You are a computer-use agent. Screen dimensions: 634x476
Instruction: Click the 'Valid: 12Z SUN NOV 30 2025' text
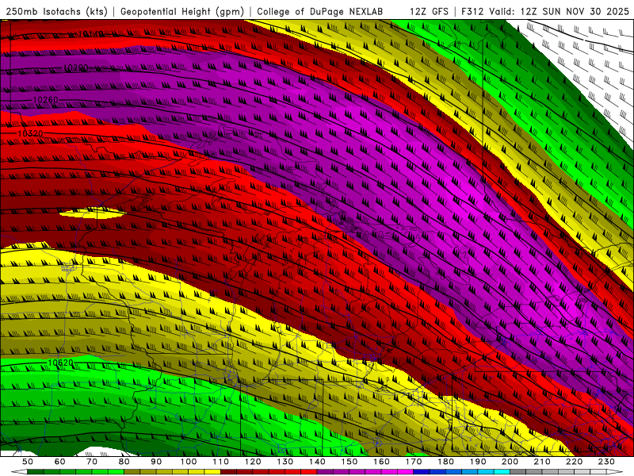point(559,12)
